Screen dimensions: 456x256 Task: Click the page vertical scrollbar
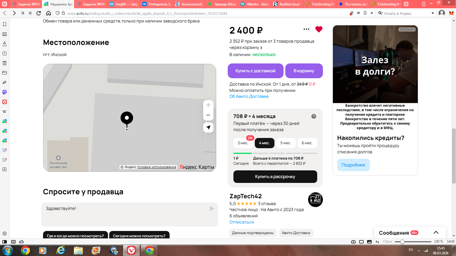[454, 156]
